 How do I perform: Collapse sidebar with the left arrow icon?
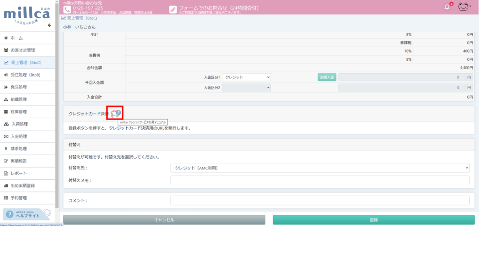(49, 25)
